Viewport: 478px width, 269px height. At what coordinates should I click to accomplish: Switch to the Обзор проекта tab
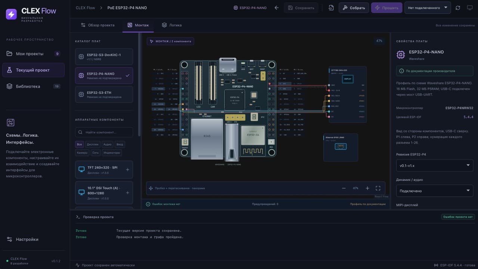pos(98,25)
